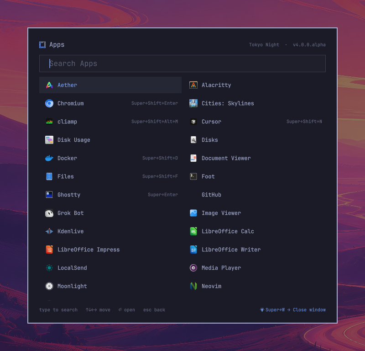Open Document Viewer icon
This screenshot has width=365, height=351.
193,158
